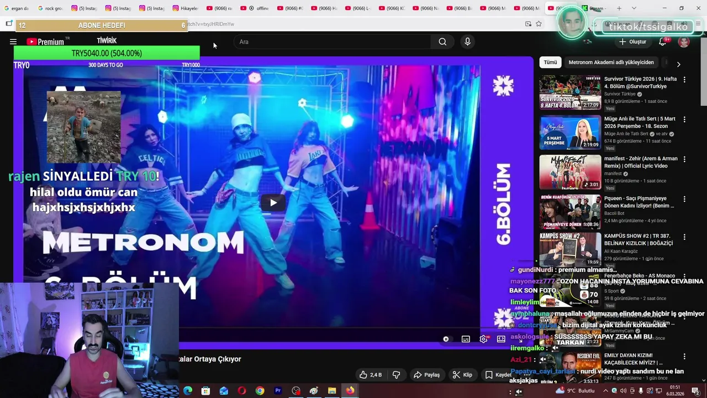
Task: Open Premiere Pro from taskbar
Action: click(x=278, y=391)
